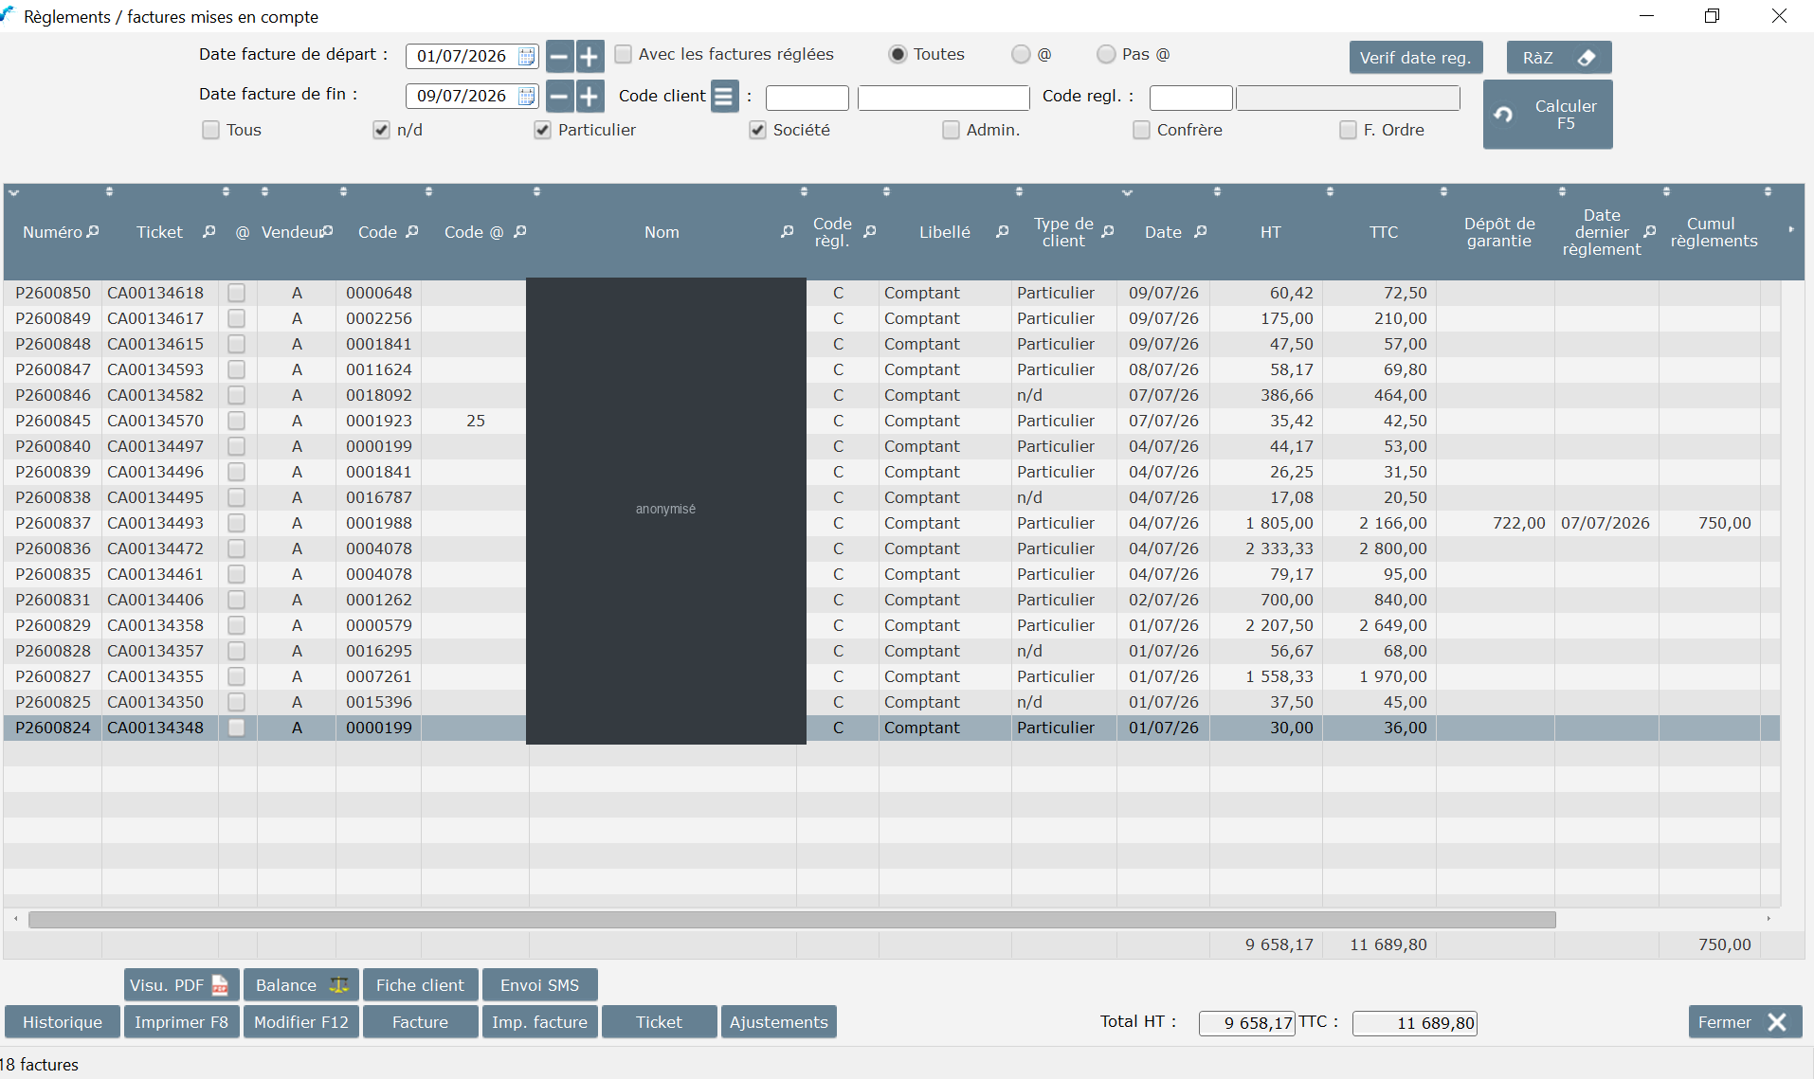Click Visu. PDF button
1814x1079 pixels.
181,985
